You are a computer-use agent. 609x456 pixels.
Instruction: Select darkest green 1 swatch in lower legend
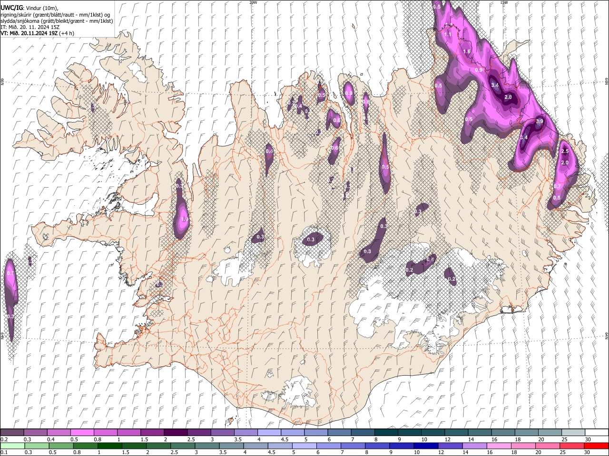pyautogui.click(x=109, y=446)
